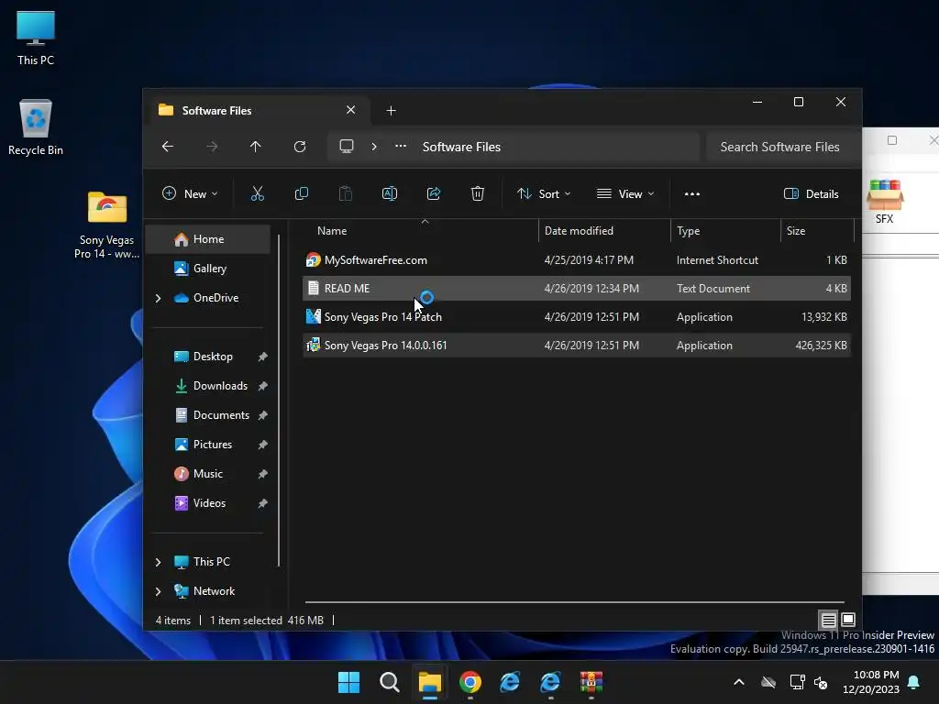Select Sony Vegas Pro 14 Patch file
This screenshot has height=704, width=939.
click(577, 316)
